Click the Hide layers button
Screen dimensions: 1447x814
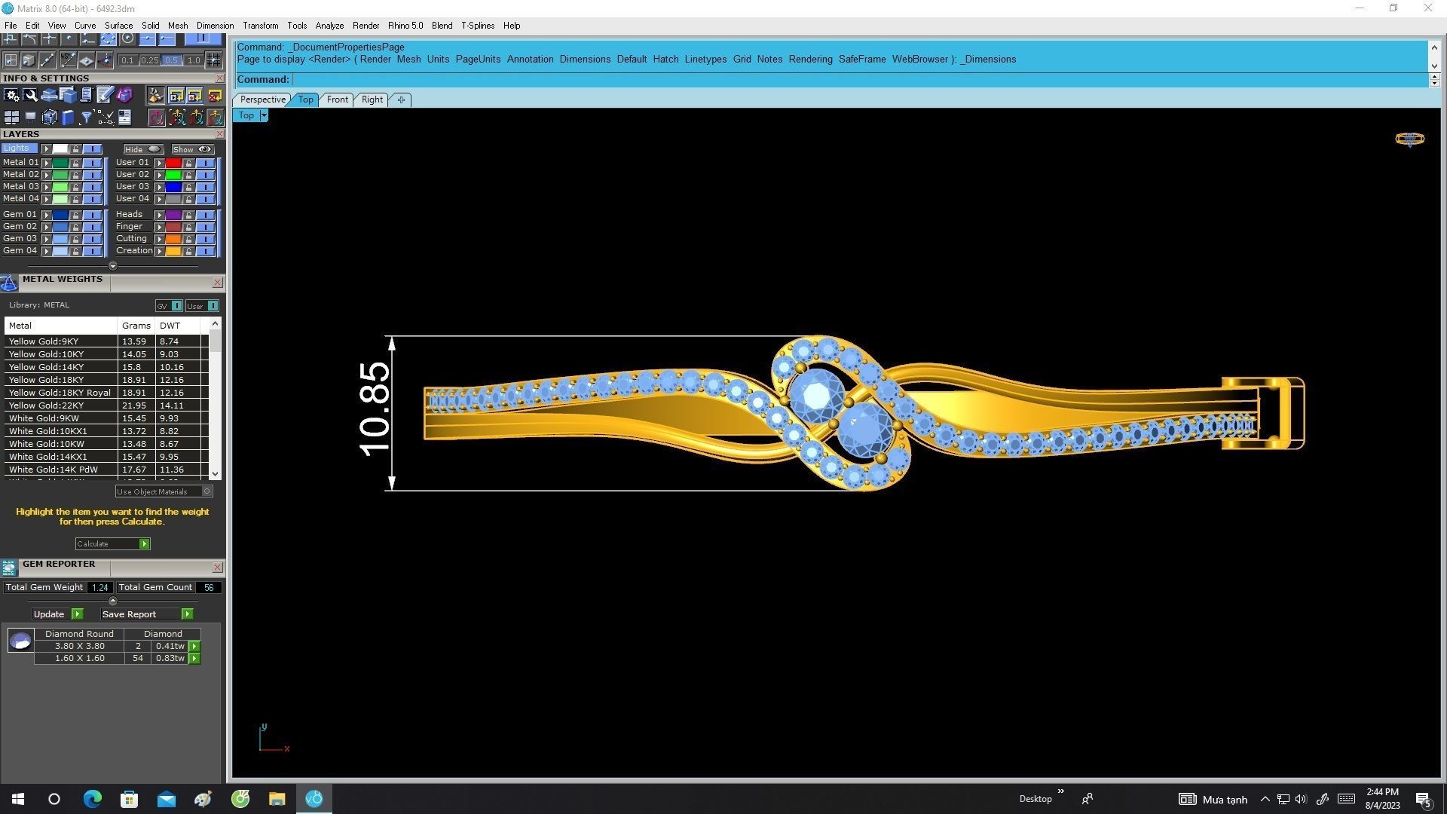point(143,149)
